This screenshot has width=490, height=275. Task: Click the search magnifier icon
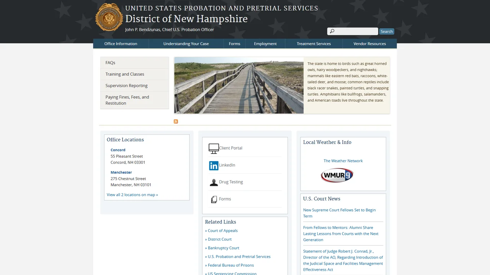pyautogui.click(x=332, y=31)
